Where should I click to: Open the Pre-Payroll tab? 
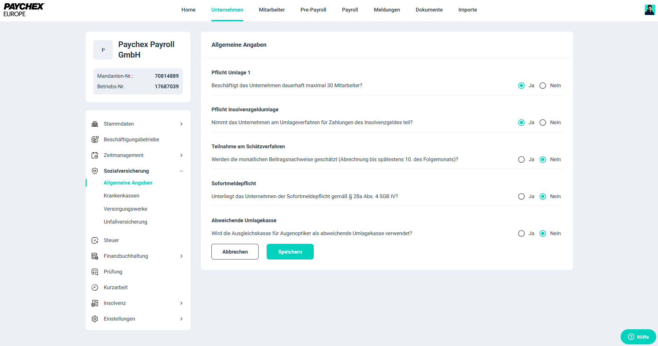tap(313, 10)
